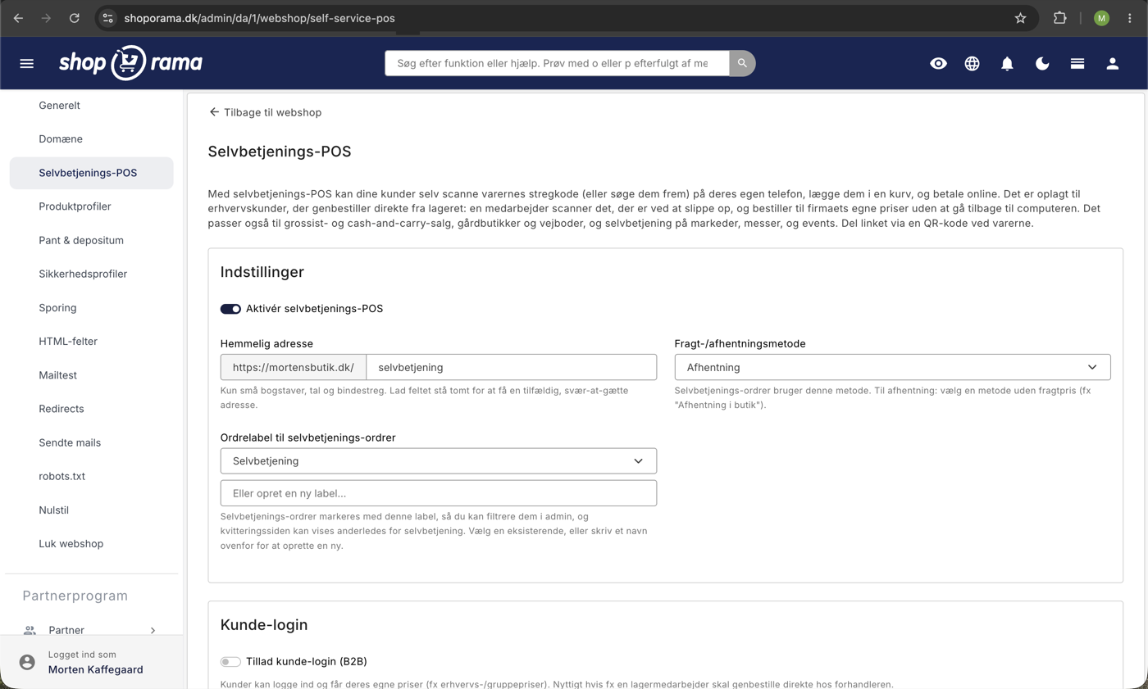
Task: Open the globe language icon
Action: pyautogui.click(x=973, y=63)
